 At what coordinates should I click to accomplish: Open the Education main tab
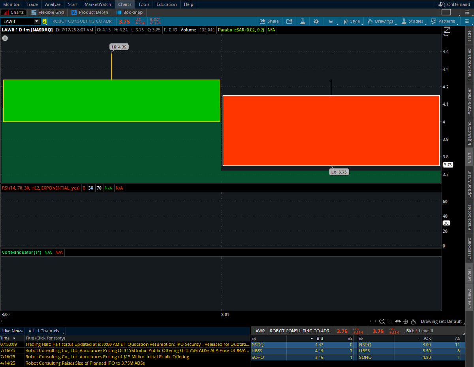(166, 4)
